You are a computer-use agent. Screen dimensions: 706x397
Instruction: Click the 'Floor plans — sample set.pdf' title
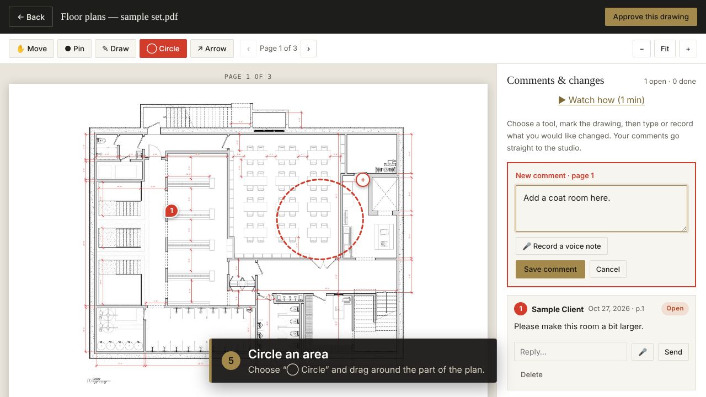[119, 17]
